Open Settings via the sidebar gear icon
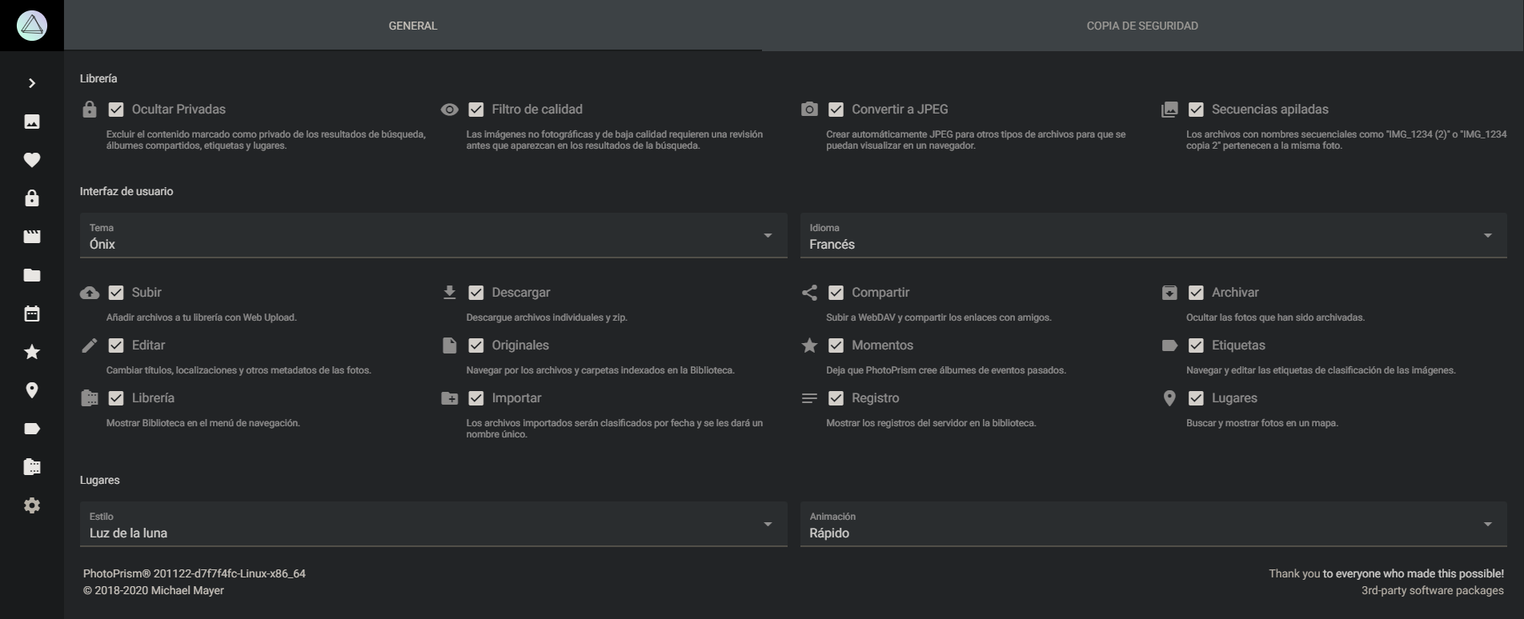Screen dimensions: 1524x619 pos(32,505)
